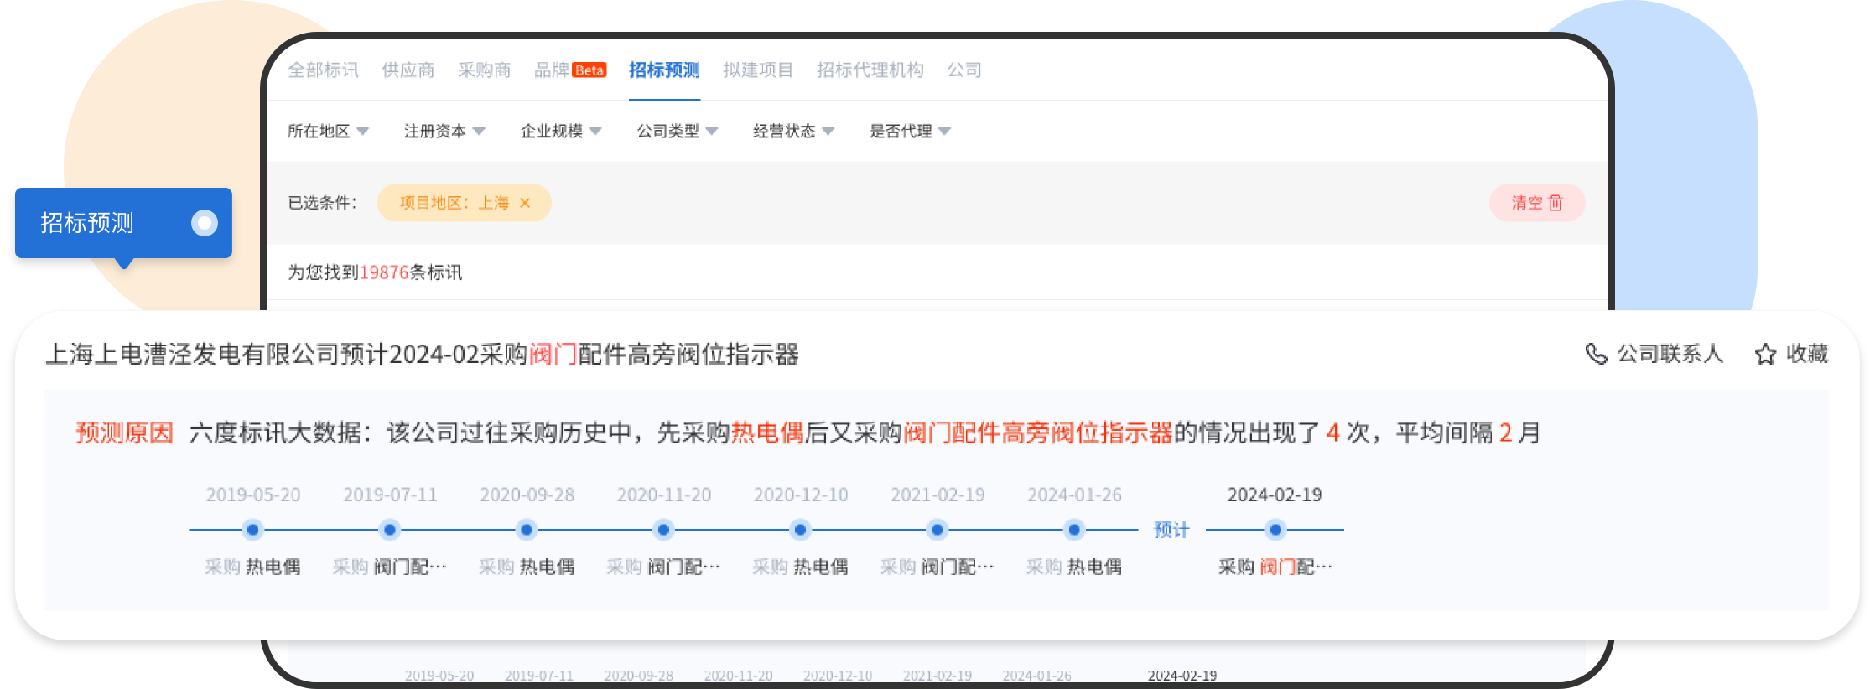Select the 2019-05-20 timeline point
This screenshot has height=689, width=1875.
(252, 530)
